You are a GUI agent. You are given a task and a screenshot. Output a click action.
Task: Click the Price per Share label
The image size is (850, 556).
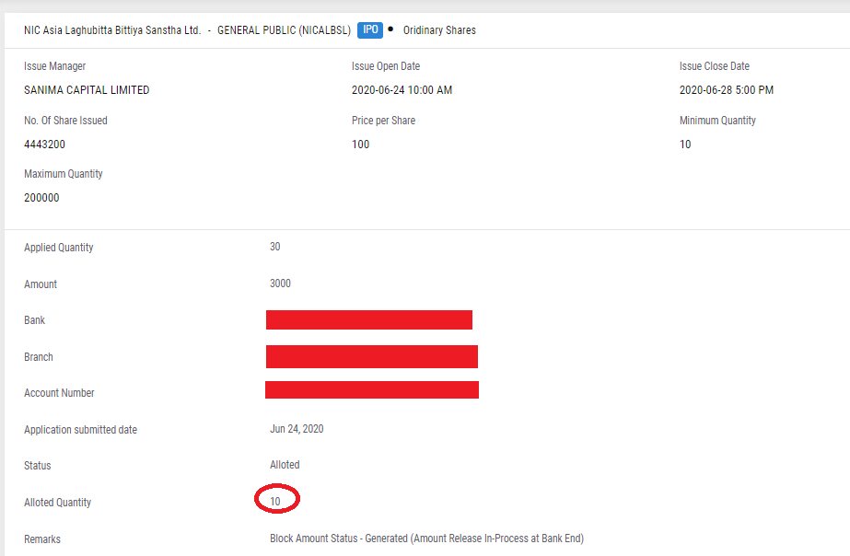point(383,121)
